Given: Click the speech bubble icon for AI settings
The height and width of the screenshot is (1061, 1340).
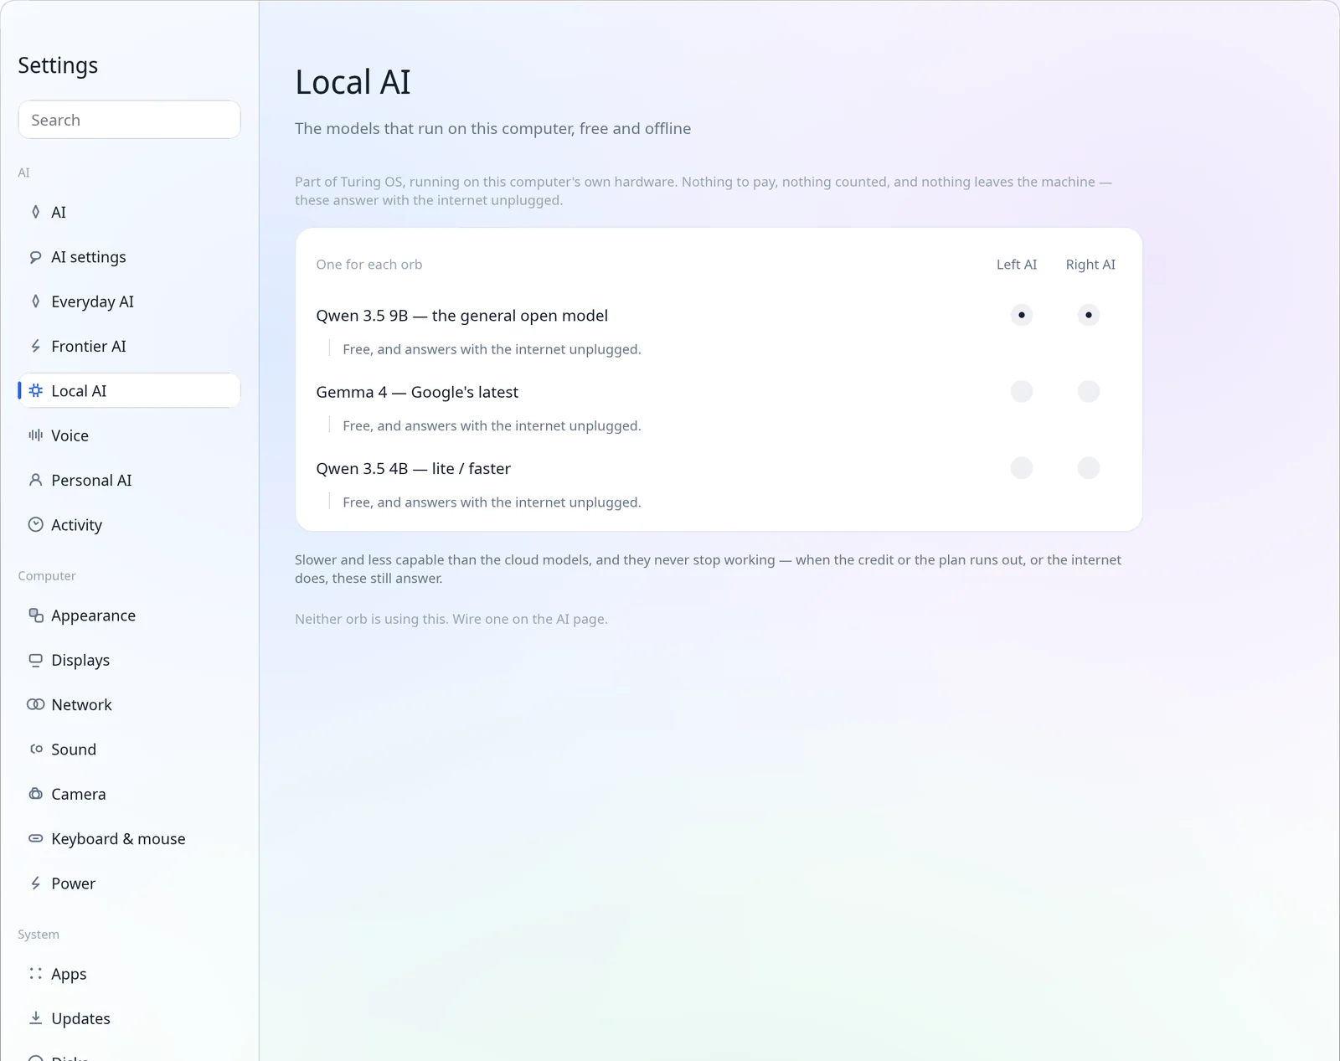Looking at the screenshot, I should pyautogui.click(x=35, y=257).
